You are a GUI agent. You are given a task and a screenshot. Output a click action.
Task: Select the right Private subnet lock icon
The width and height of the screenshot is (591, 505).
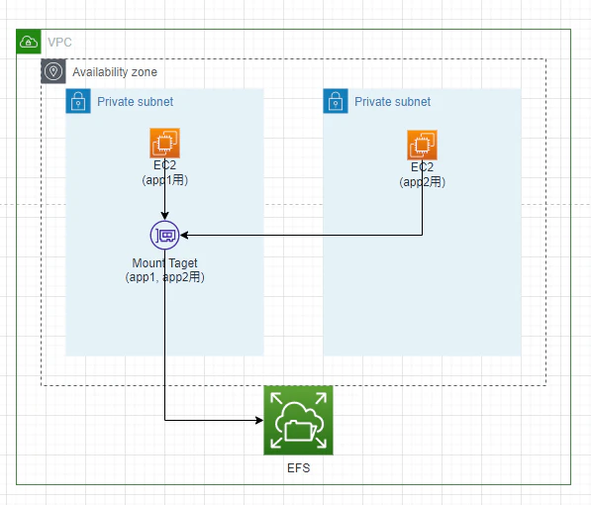pyautogui.click(x=336, y=101)
